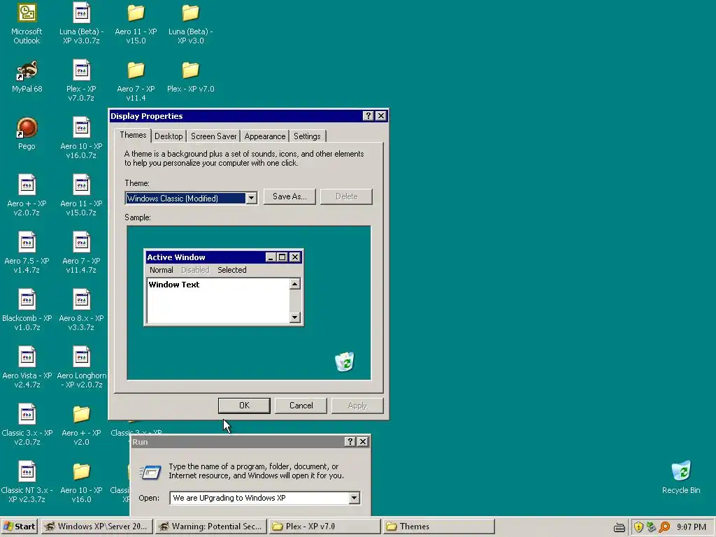The image size is (716, 537).
Task: Activate the Plex - XP v7.0 taskbar button
Action: coord(324,527)
